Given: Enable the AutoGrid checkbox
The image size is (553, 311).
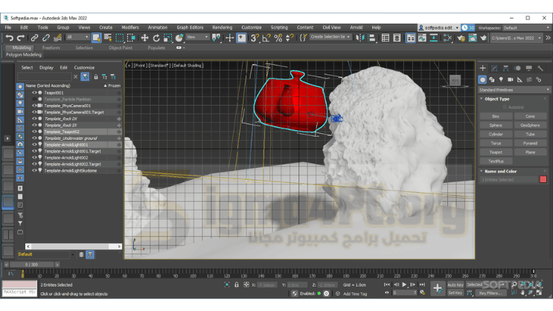Looking at the screenshot, I should [505, 107].
